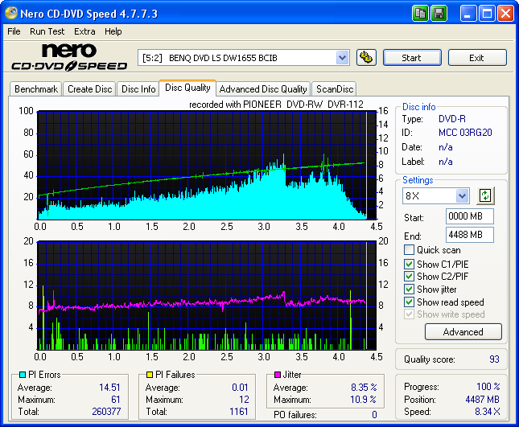Switch to the Create Disc tab
Screen dimensions: 519x427
[89, 89]
